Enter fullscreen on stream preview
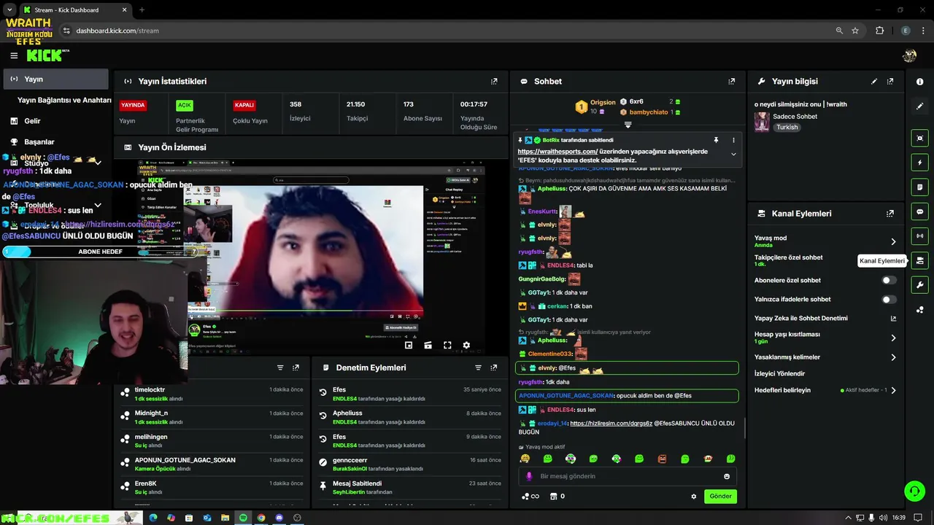934x525 pixels. 447,345
